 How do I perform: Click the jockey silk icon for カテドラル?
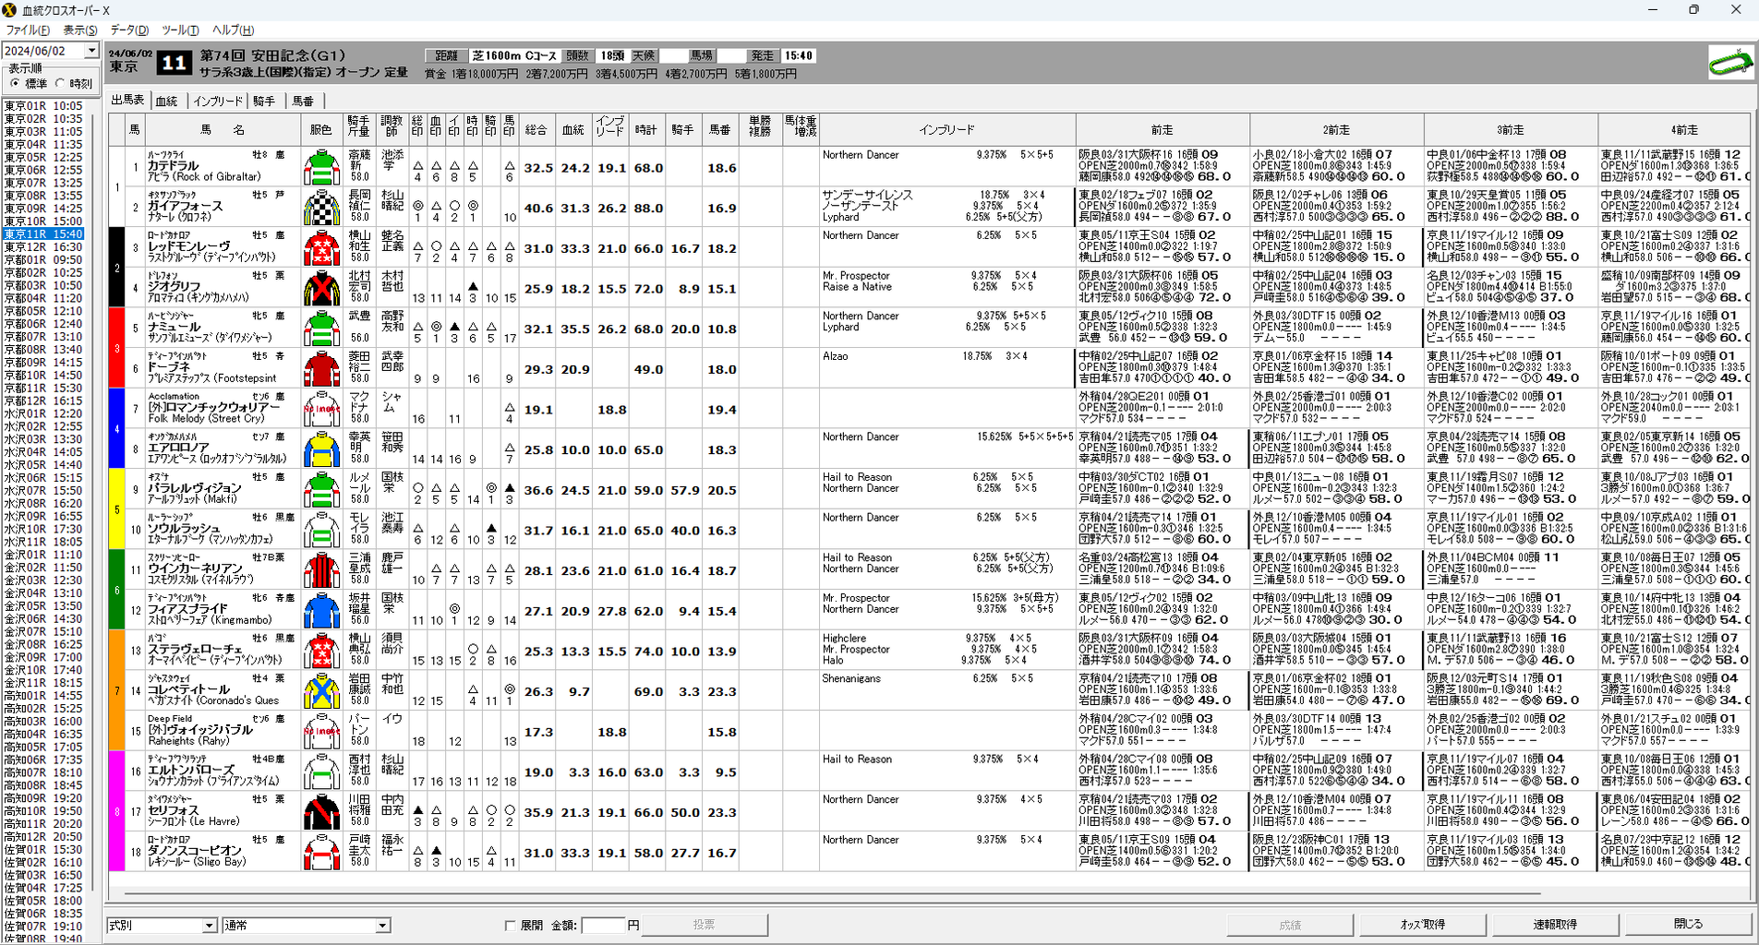(x=321, y=167)
